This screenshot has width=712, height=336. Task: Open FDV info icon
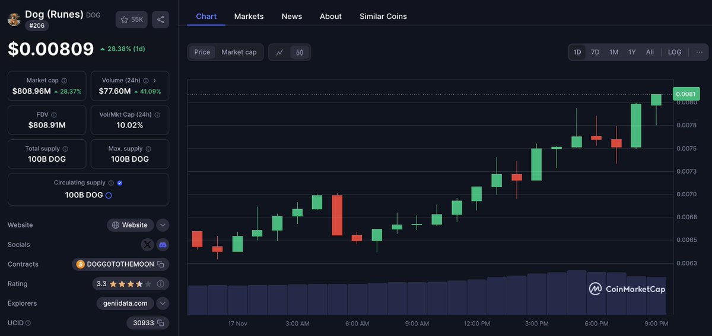tap(54, 115)
